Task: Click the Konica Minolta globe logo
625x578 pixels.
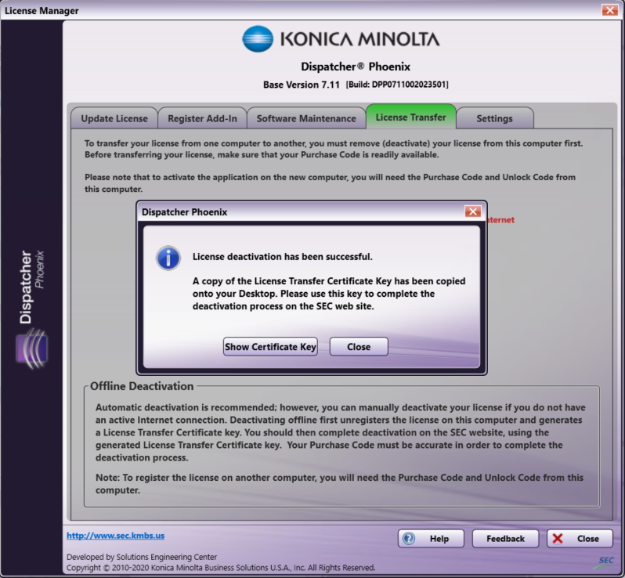Action: coord(258,39)
